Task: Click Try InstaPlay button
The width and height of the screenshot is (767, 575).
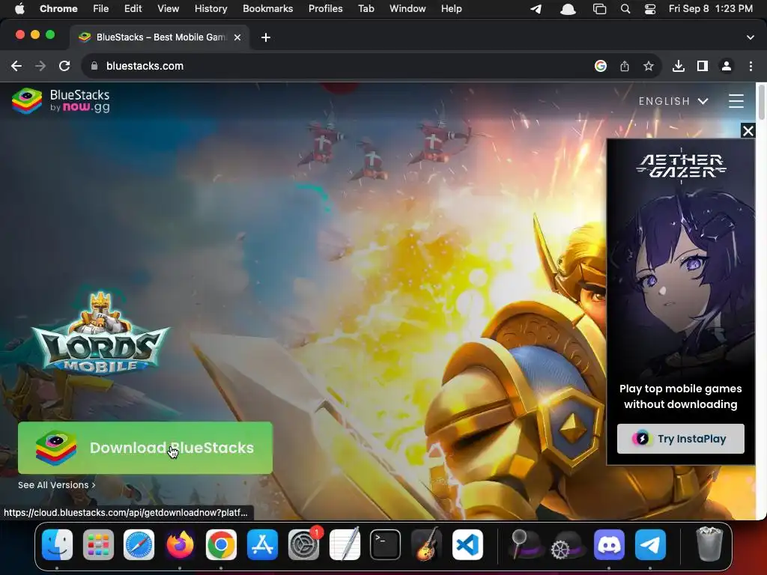Action: [x=680, y=439]
